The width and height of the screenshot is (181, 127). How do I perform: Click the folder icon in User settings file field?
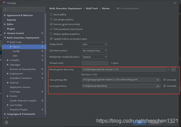pyautogui.click(x=158, y=80)
